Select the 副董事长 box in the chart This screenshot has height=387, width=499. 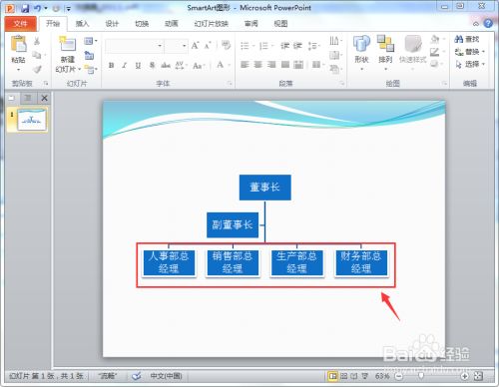[x=233, y=225]
